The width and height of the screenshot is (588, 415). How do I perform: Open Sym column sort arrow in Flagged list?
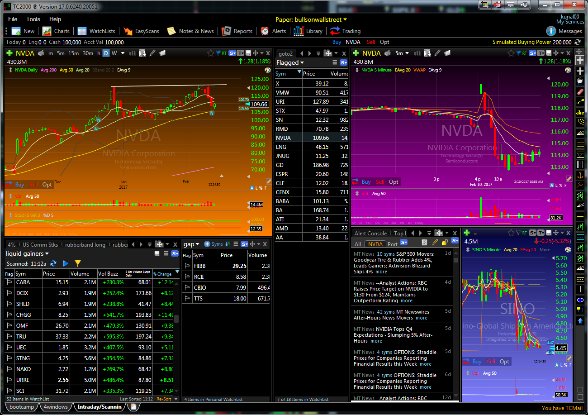(299, 72)
